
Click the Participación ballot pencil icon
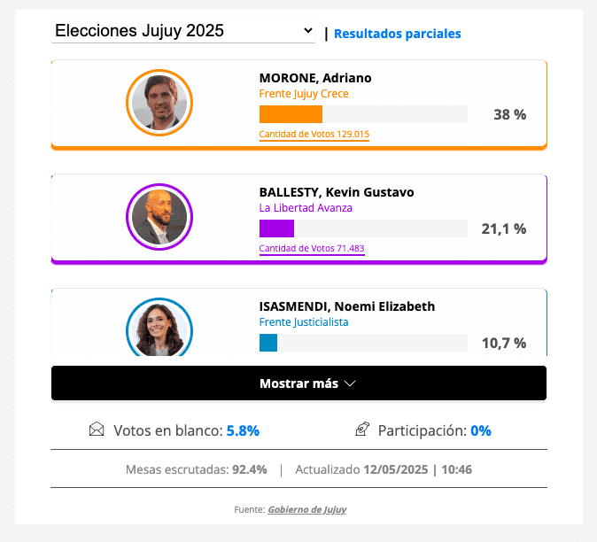(x=361, y=430)
